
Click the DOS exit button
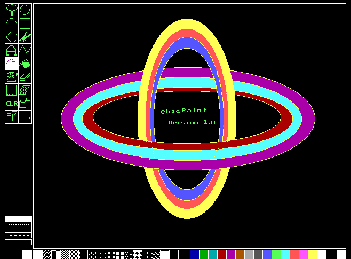pyautogui.click(x=25, y=117)
